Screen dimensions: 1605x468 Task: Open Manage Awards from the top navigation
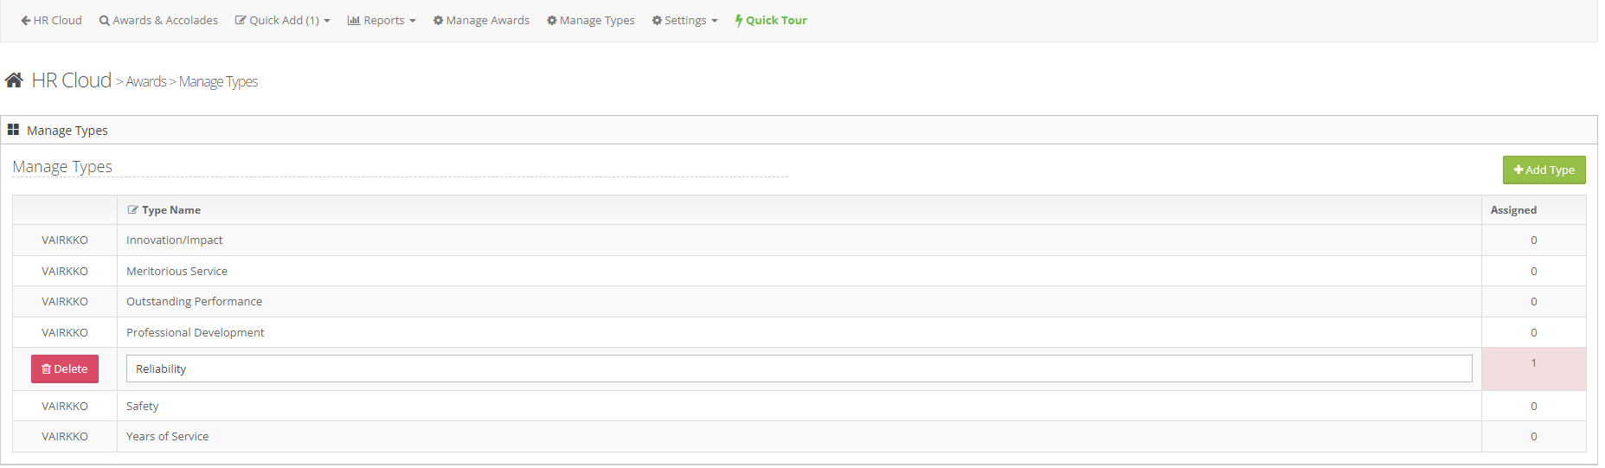coord(481,20)
